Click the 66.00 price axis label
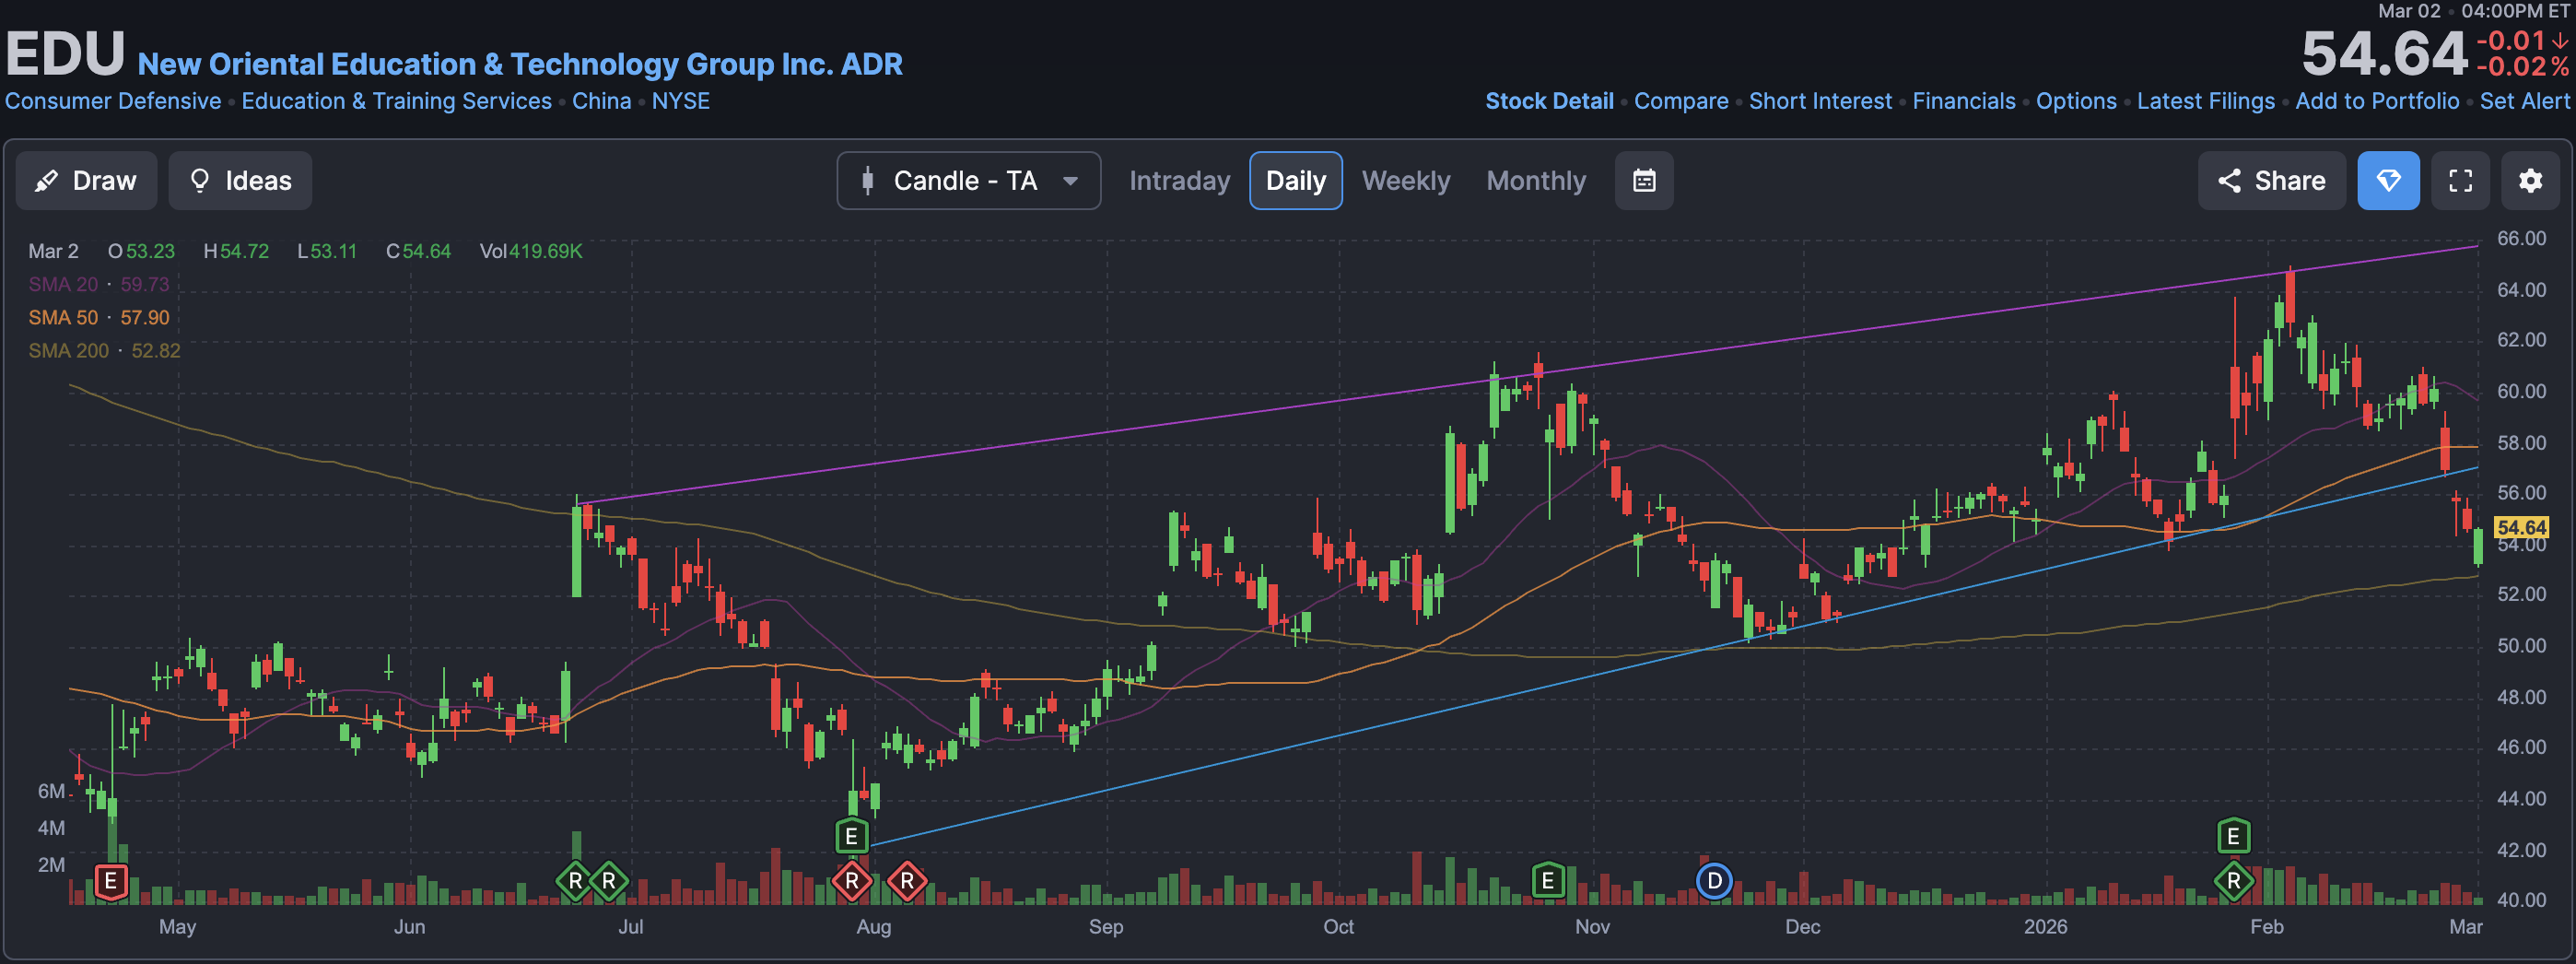This screenshot has height=964, width=2576. [2521, 238]
